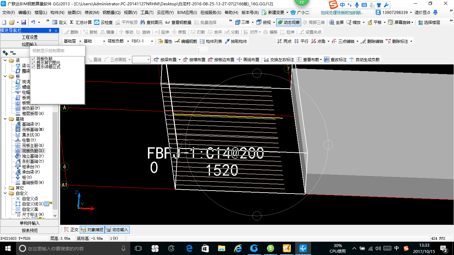The image size is (454, 255).
Task: Click the 新建变更 button
Action: click(x=273, y=13)
